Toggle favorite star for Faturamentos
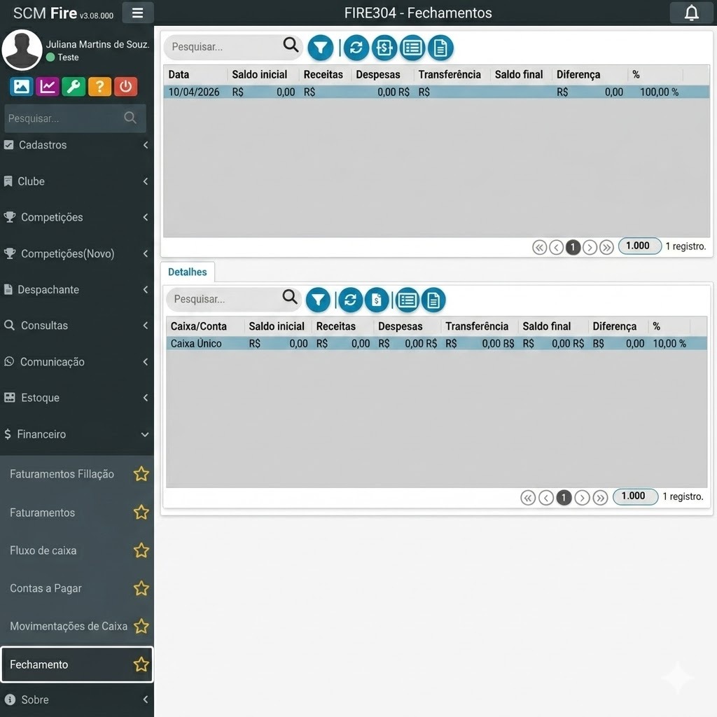717x717 pixels. [x=141, y=513]
